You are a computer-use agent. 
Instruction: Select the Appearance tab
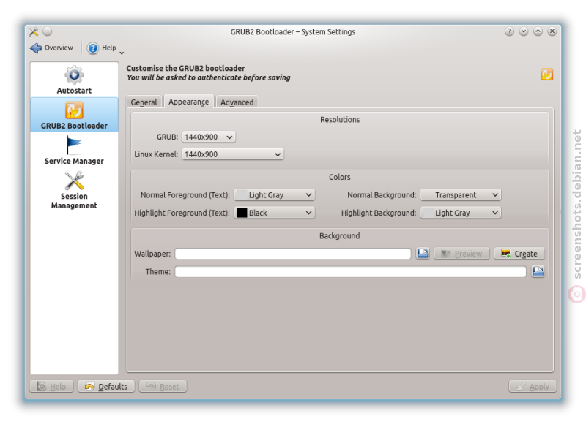pyautogui.click(x=189, y=102)
